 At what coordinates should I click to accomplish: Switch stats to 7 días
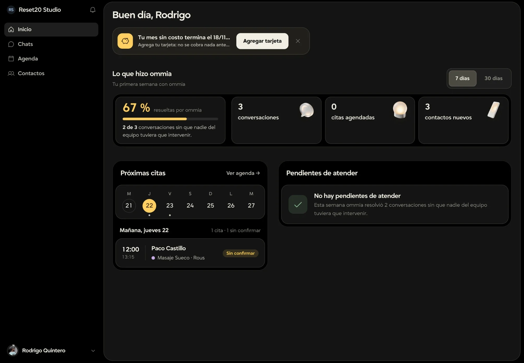tap(462, 78)
